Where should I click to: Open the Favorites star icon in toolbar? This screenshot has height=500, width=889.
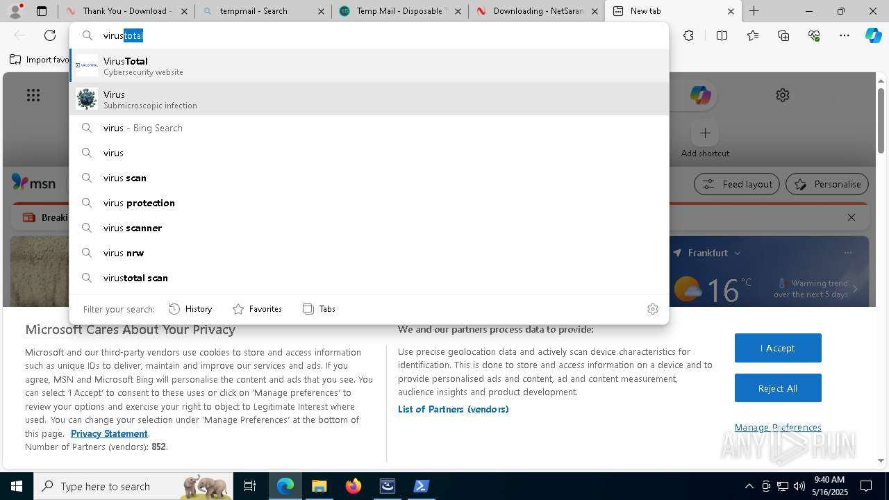753,35
